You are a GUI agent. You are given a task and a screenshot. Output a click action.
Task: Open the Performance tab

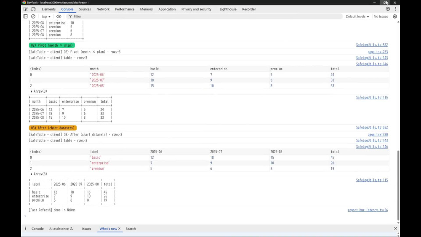click(x=125, y=9)
